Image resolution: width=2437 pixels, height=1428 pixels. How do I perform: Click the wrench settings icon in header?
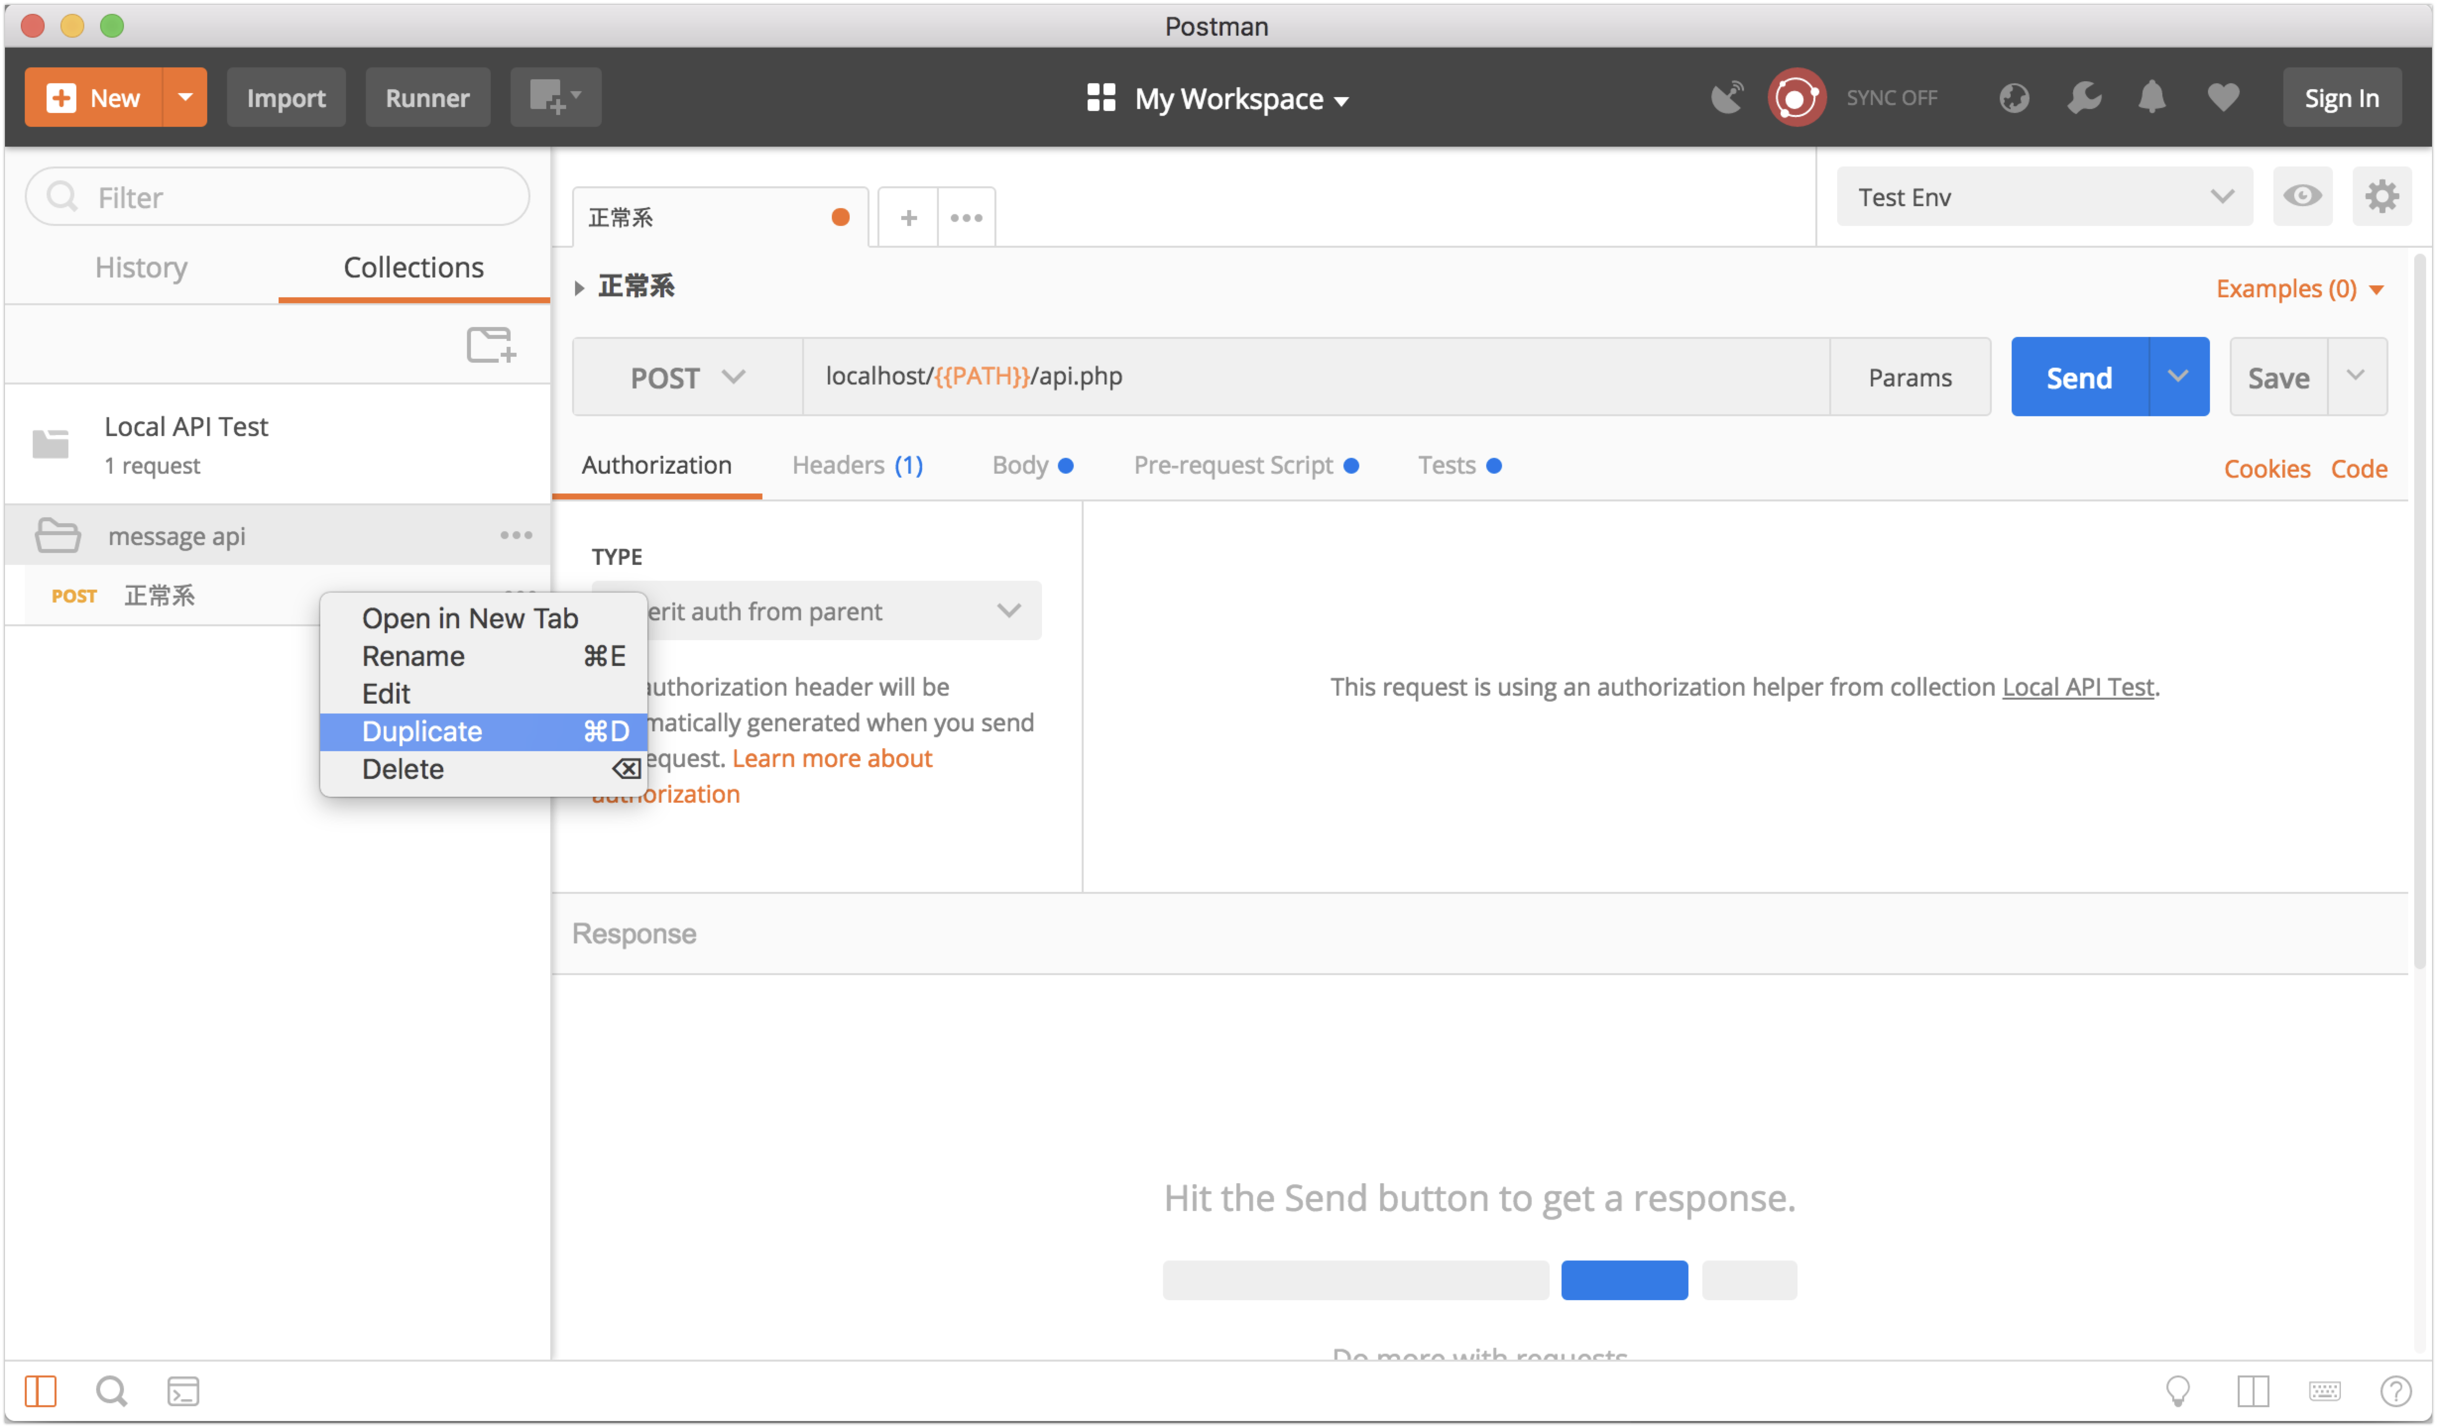[x=2085, y=97]
